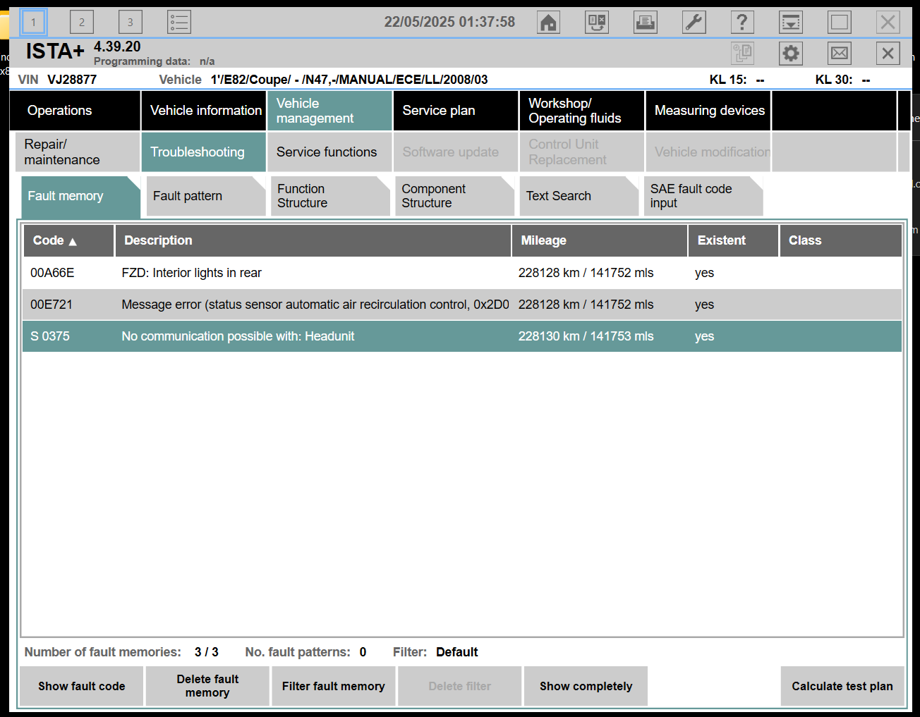Sort by the Mileage column header
Screen dimensions: 920x717
coord(600,240)
